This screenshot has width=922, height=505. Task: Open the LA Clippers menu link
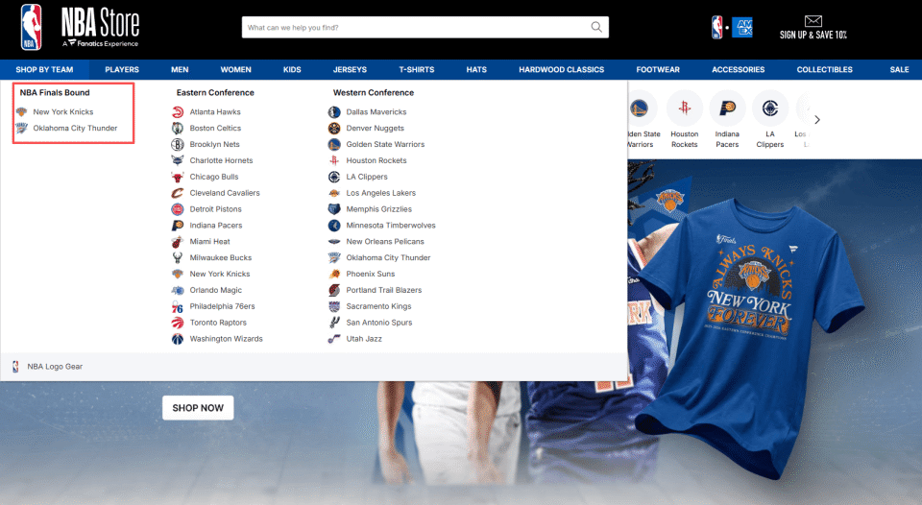pyautogui.click(x=367, y=177)
